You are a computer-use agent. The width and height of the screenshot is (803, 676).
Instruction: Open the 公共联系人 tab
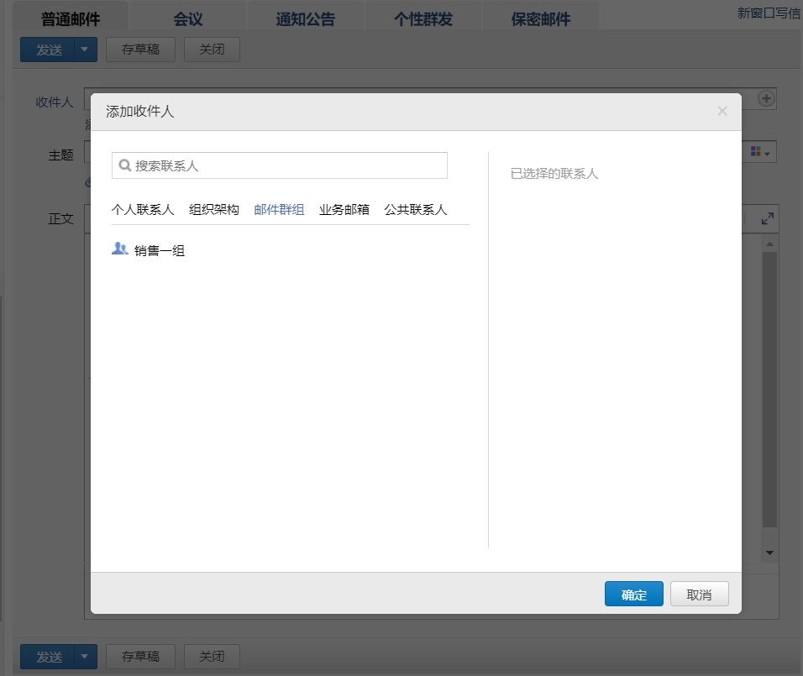click(416, 210)
